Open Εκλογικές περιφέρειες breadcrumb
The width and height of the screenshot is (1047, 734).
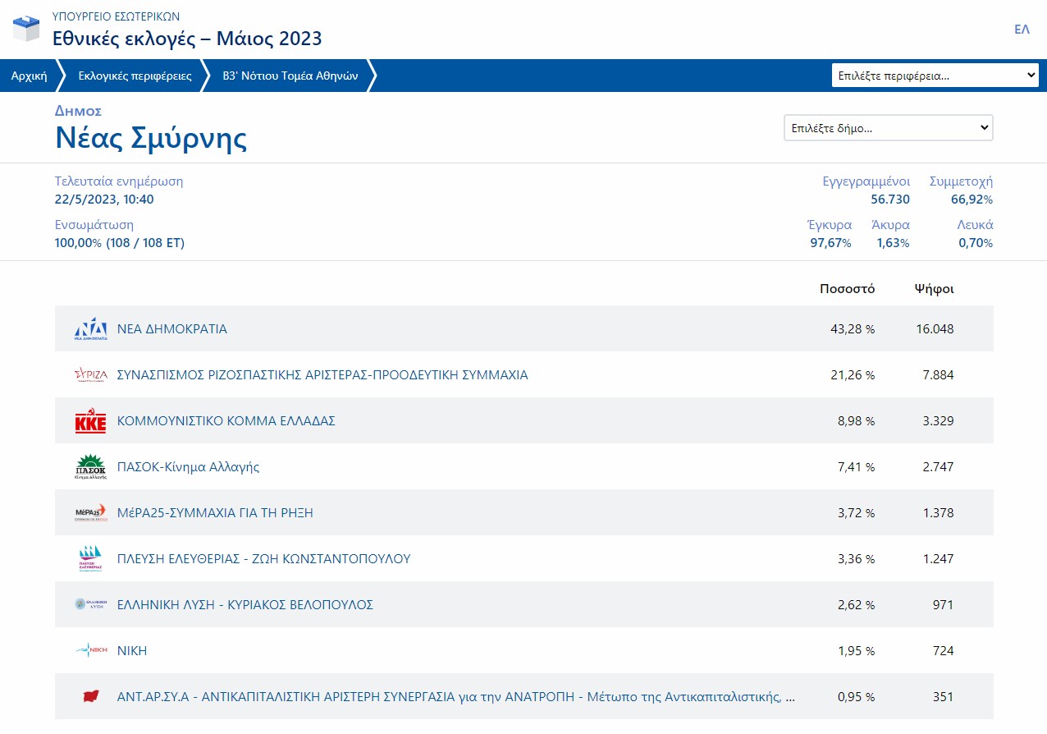(135, 76)
